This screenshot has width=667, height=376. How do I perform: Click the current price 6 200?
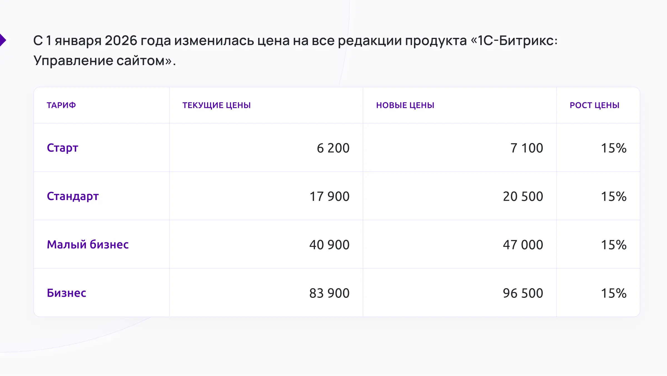333,148
